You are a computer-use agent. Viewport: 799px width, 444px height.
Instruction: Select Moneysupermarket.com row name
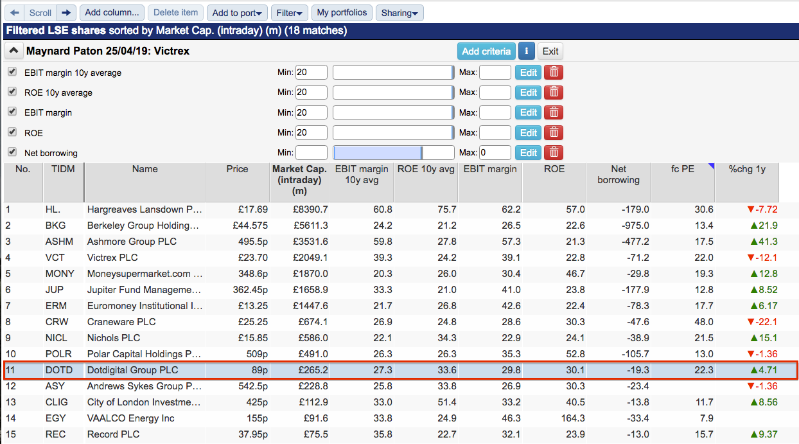click(x=145, y=274)
